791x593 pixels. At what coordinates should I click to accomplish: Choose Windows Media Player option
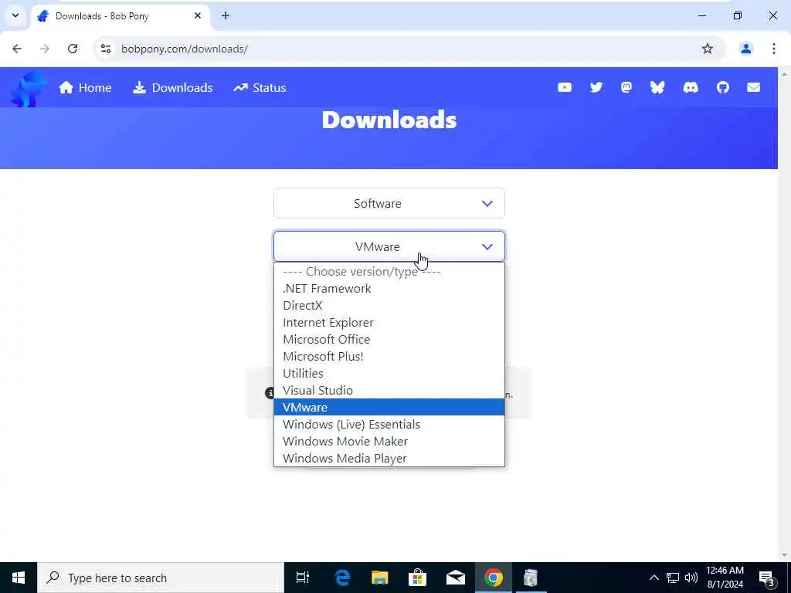tap(389, 459)
